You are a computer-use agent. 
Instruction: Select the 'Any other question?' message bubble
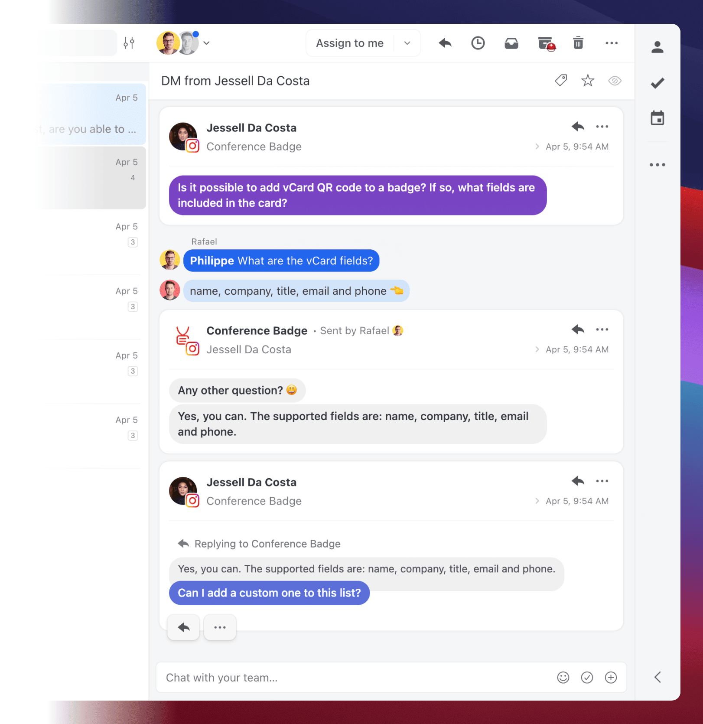pos(237,390)
